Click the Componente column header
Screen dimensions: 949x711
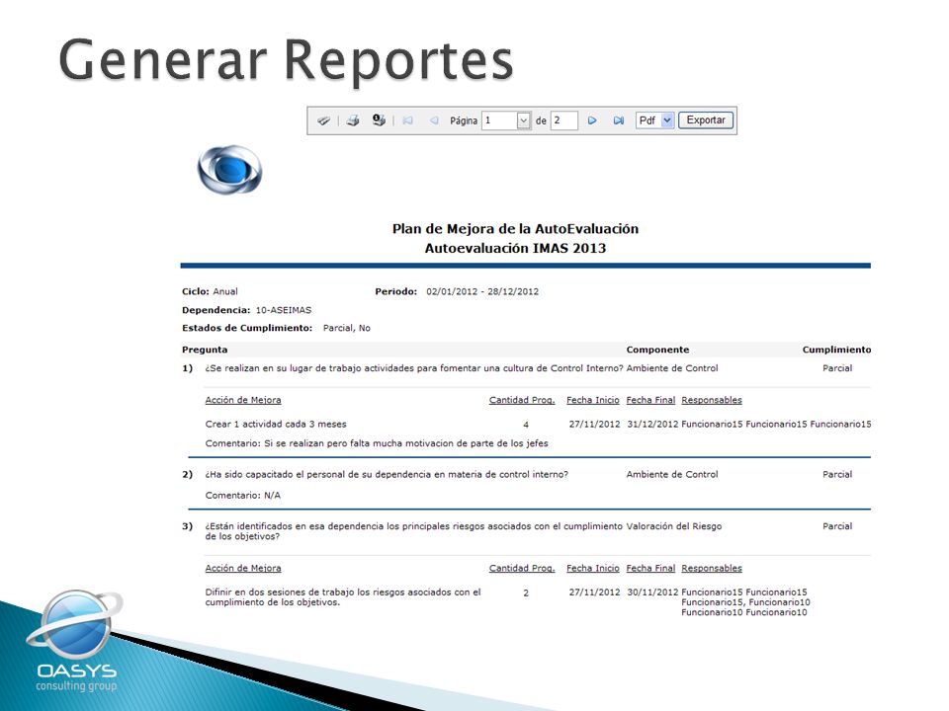657,350
